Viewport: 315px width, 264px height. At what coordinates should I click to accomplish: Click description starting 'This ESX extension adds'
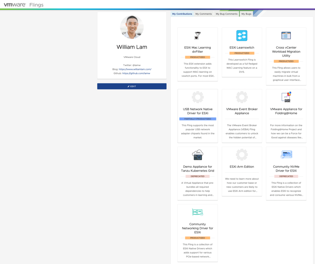(x=198, y=70)
